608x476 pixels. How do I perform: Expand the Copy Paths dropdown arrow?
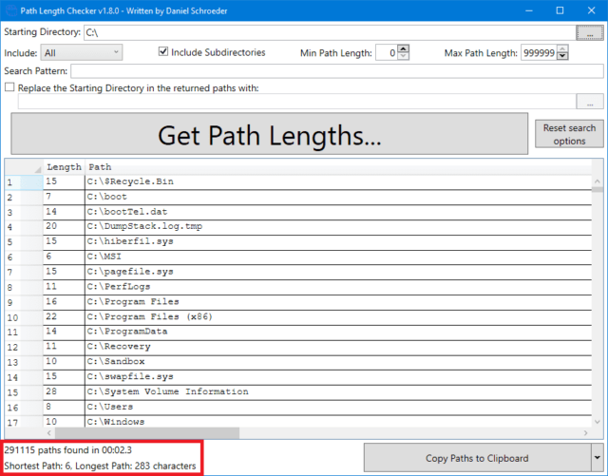[596, 458]
